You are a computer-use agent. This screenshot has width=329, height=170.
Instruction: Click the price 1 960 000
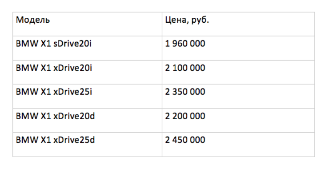pos(185,44)
